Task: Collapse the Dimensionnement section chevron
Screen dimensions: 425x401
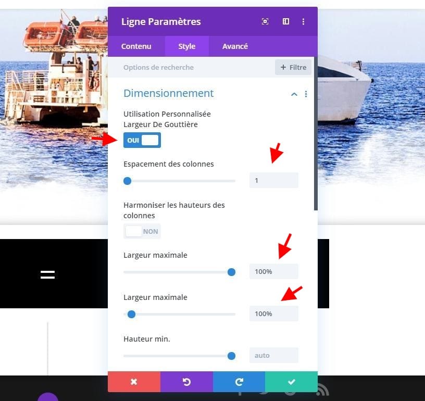Action: (294, 94)
